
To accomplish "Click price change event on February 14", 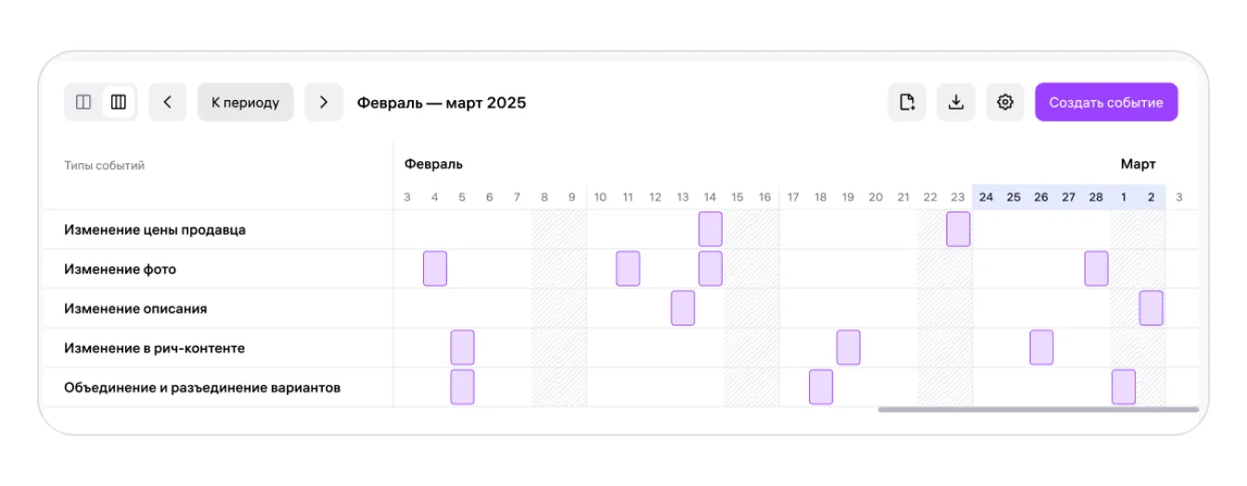I will pyautogui.click(x=711, y=229).
